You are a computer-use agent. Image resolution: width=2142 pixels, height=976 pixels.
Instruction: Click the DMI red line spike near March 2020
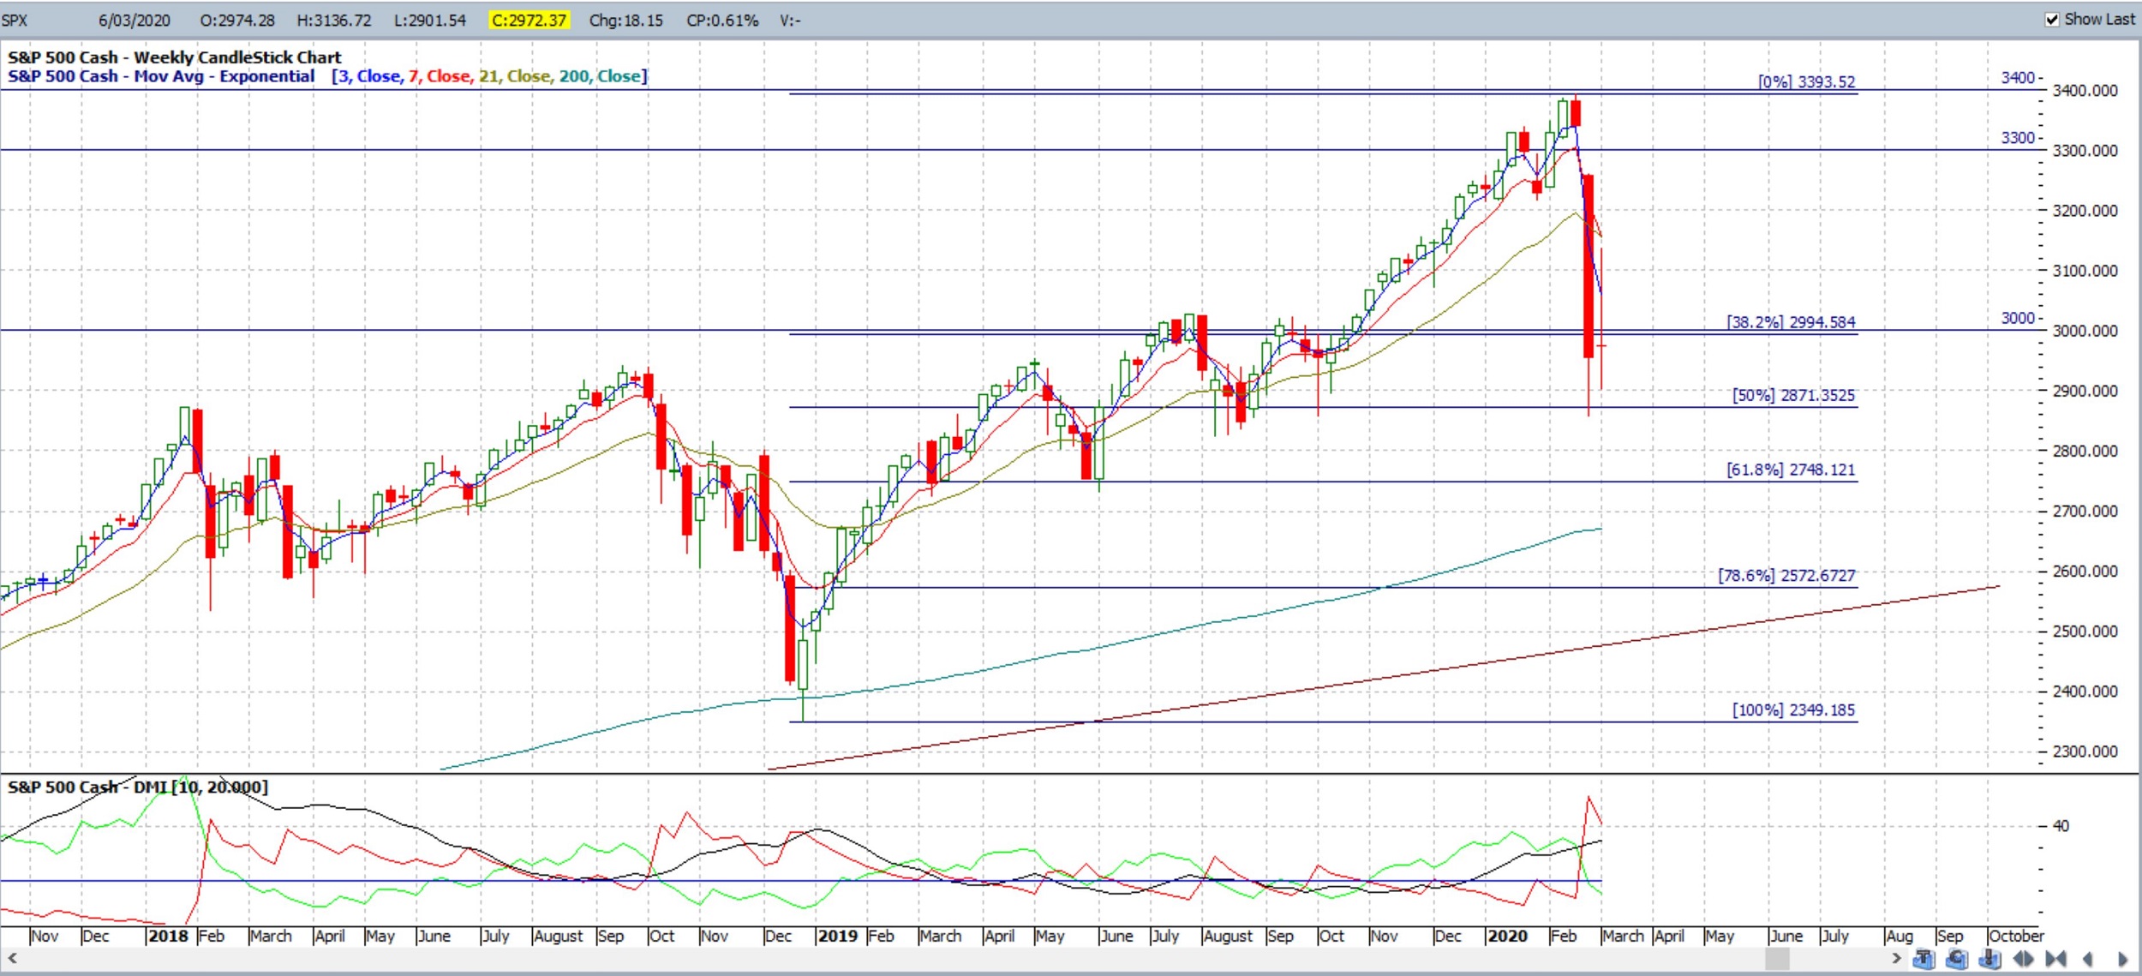click(1589, 799)
